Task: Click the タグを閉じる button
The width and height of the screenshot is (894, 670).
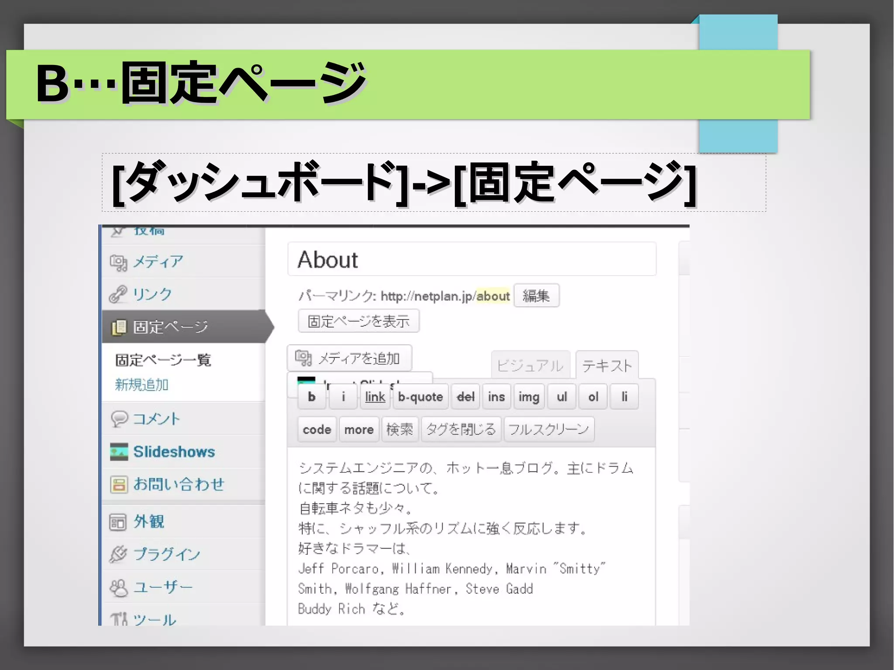Action: [461, 429]
